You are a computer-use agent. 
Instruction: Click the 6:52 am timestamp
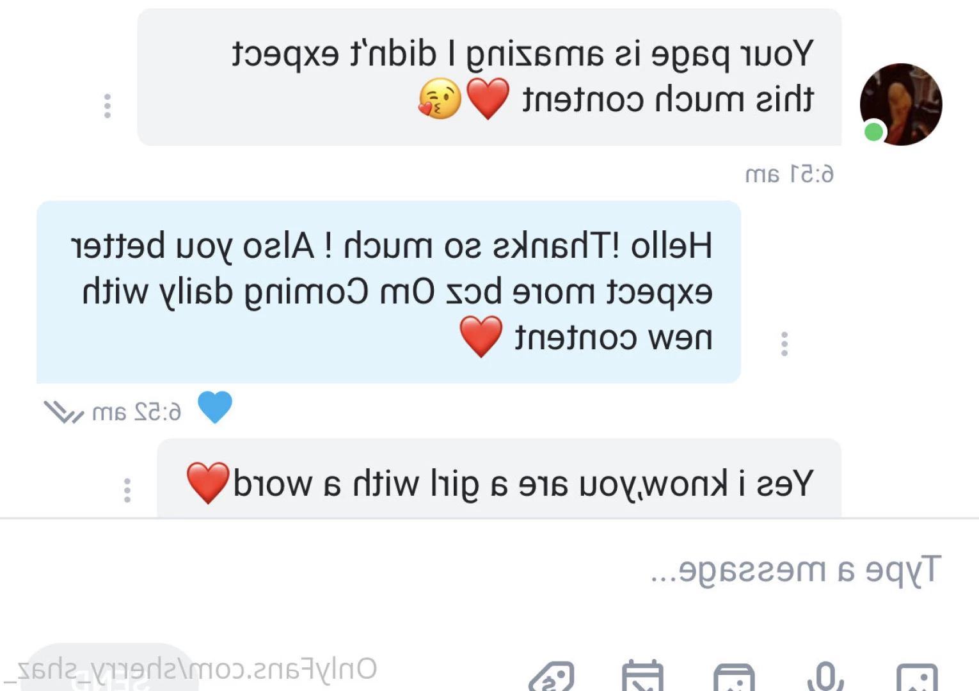pos(137,413)
